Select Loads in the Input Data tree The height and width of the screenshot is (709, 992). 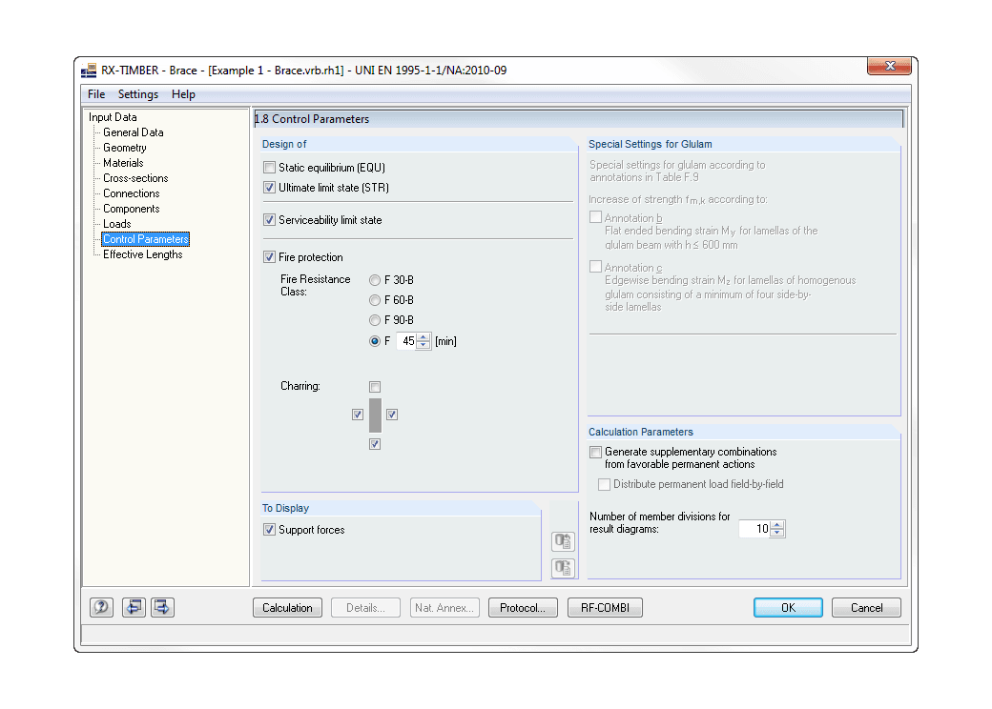coord(116,223)
